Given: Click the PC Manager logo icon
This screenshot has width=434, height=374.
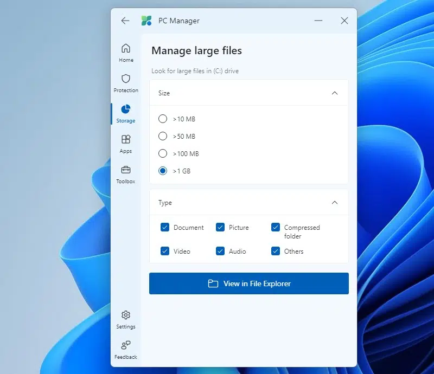Looking at the screenshot, I should coord(146,21).
